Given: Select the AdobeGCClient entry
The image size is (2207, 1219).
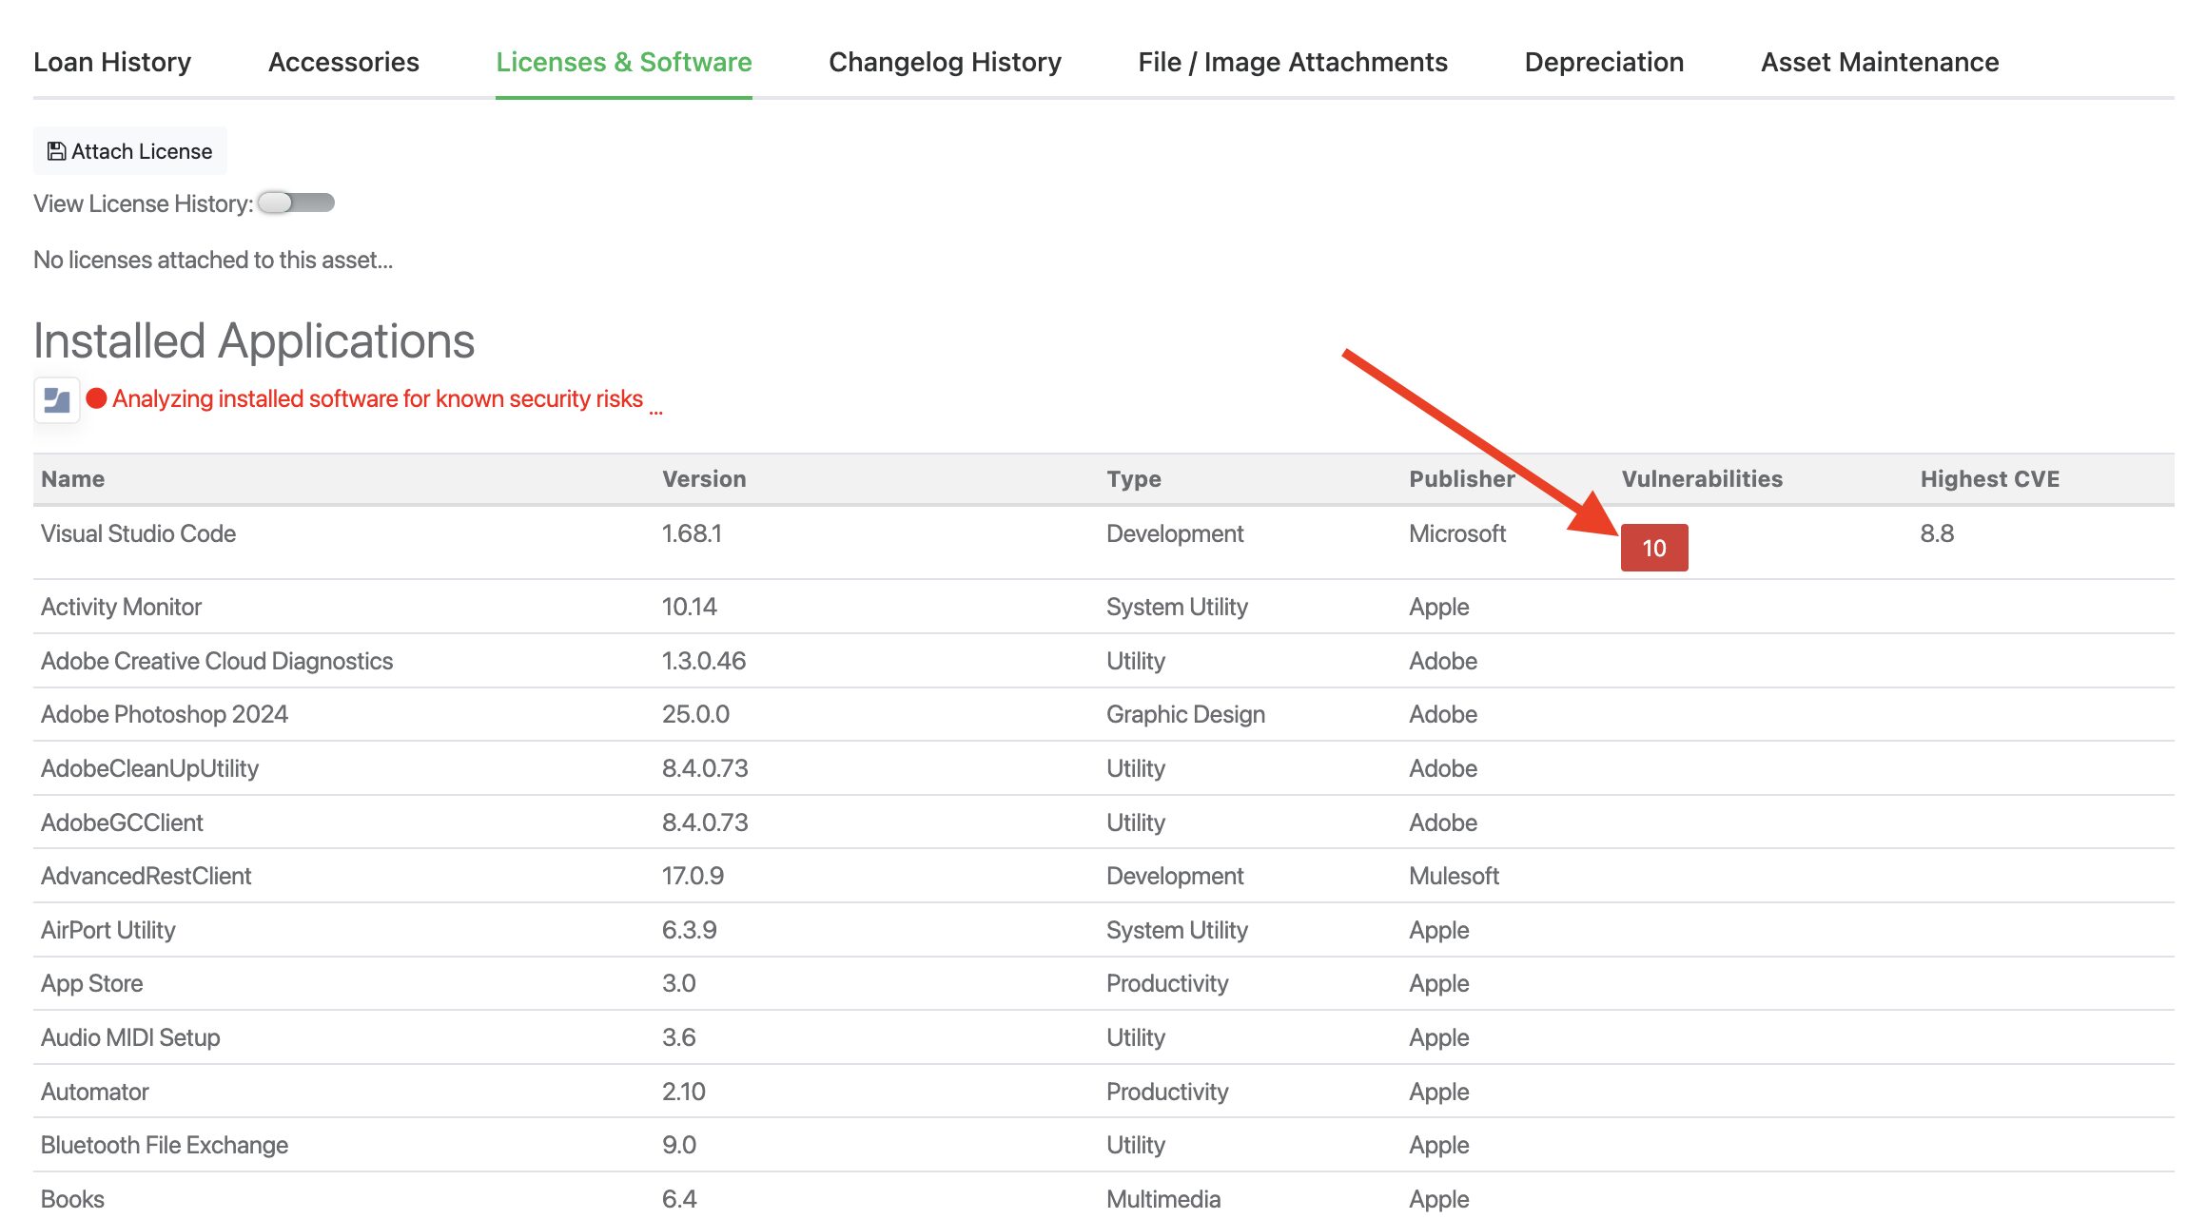Looking at the screenshot, I should coord(123,822).
